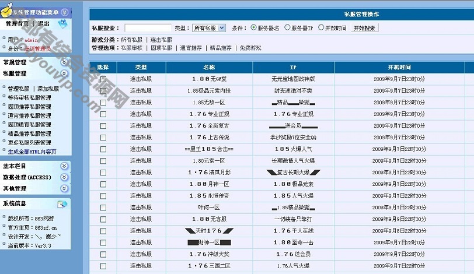Tick the checkbox for 叶问一区
This screenshot has width=474, height=274.
103,208
